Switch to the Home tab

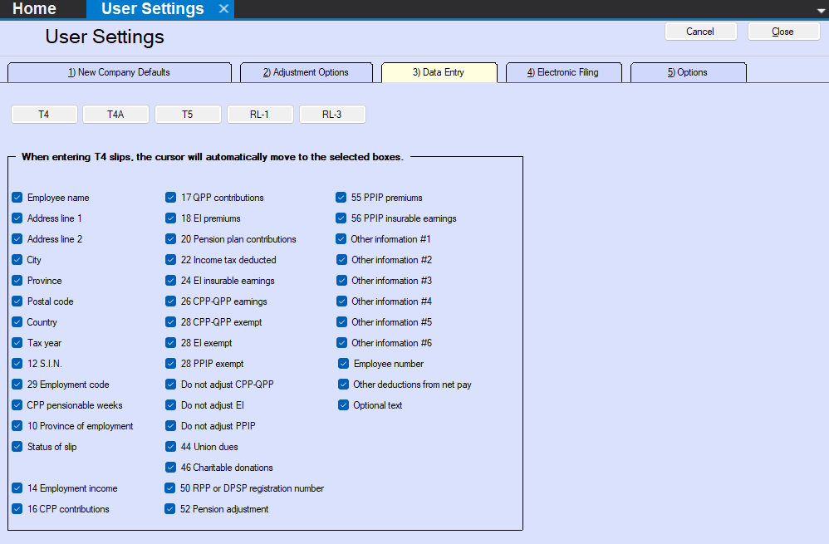[x=35, y=9]
